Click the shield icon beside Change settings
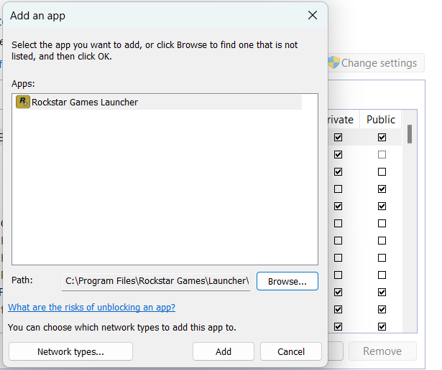 pyautogui.click(x=333, y=62)
